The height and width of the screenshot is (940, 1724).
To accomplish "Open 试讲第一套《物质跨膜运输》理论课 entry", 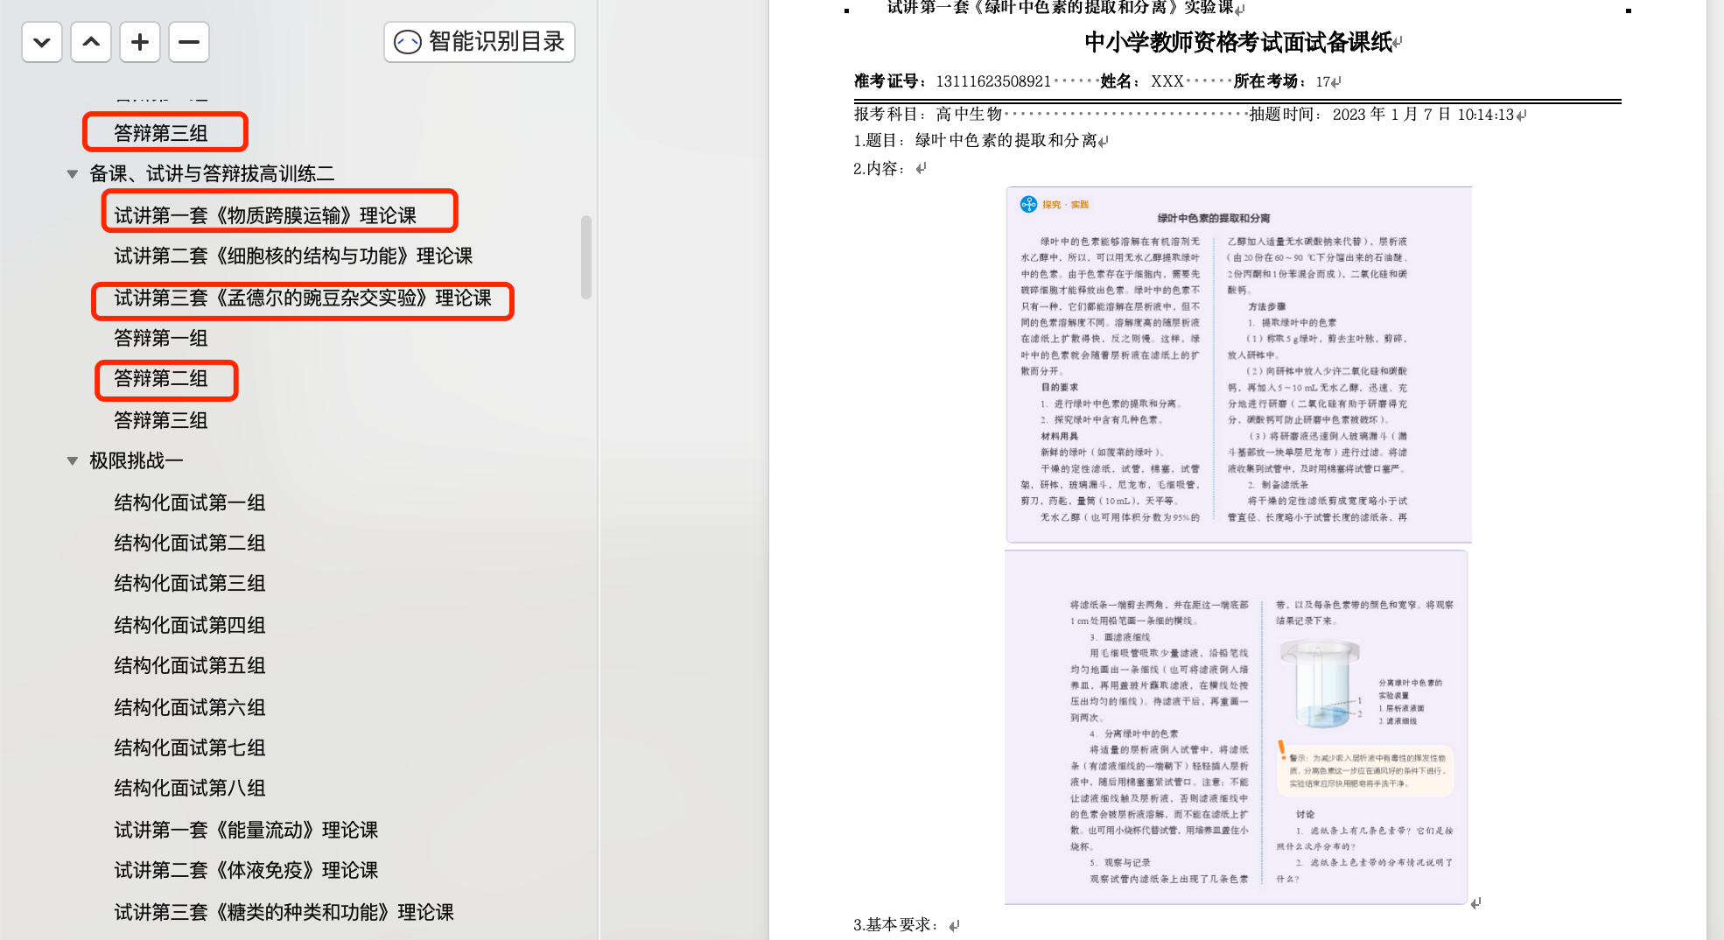I will (265, 215).
